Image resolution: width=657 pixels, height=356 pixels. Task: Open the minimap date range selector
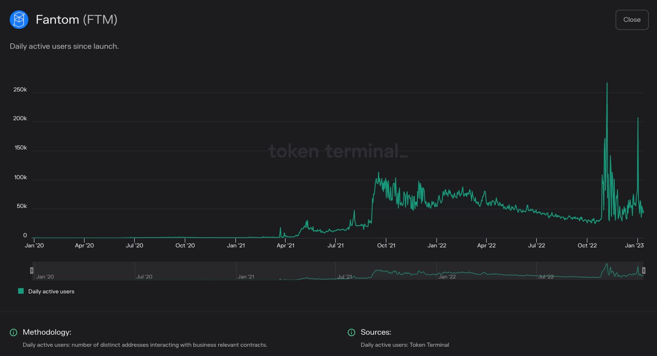click(338, 270)
